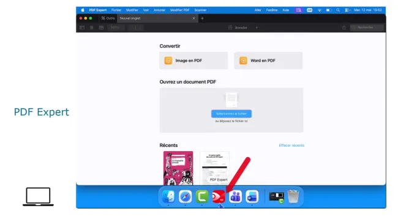Select the Annoter toolbar mode

238,28
